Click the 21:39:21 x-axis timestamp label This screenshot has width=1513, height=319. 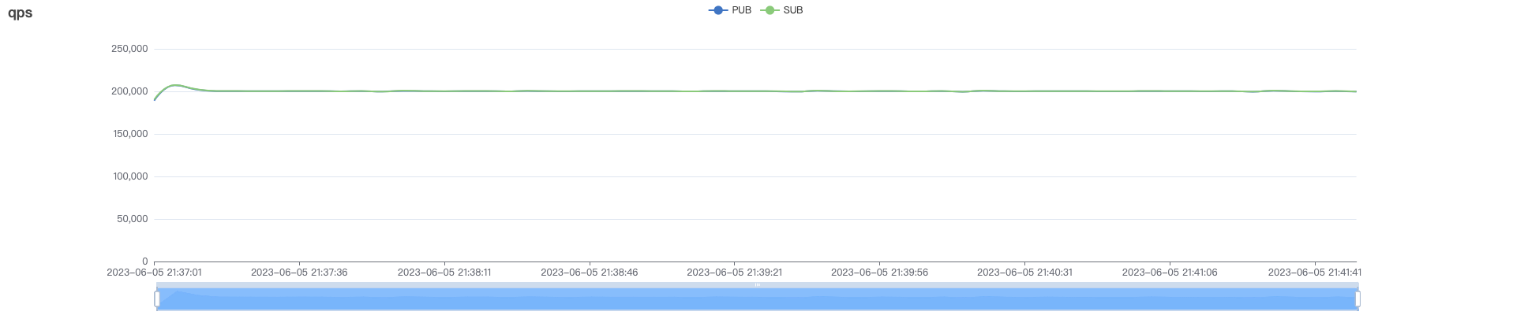click(x=734, y=273)
